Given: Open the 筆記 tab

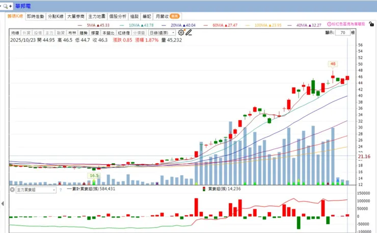Looking at the screenshot, I should click(147, 16).
